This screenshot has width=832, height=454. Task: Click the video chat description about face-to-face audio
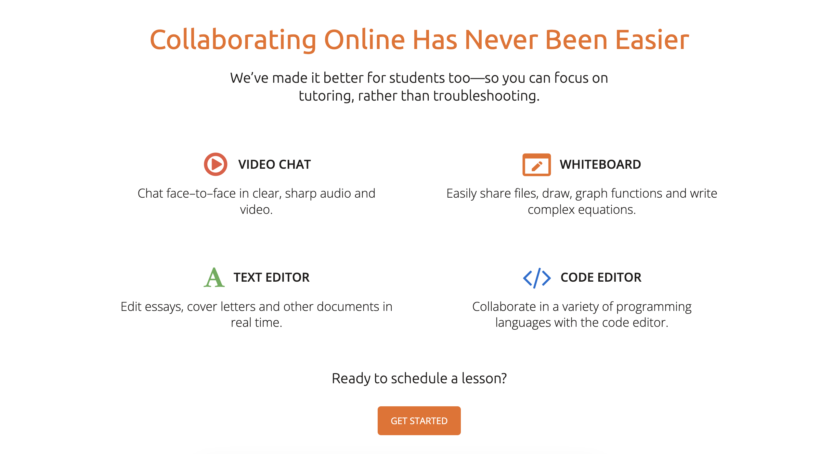tap(256, 201)
